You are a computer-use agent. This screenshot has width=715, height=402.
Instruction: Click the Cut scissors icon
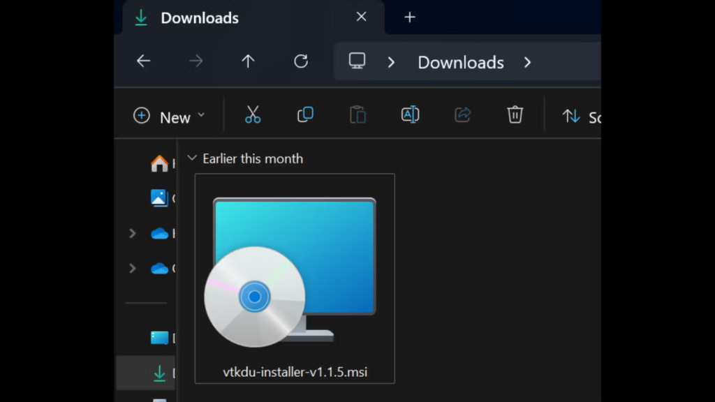(x=253, y=115)
